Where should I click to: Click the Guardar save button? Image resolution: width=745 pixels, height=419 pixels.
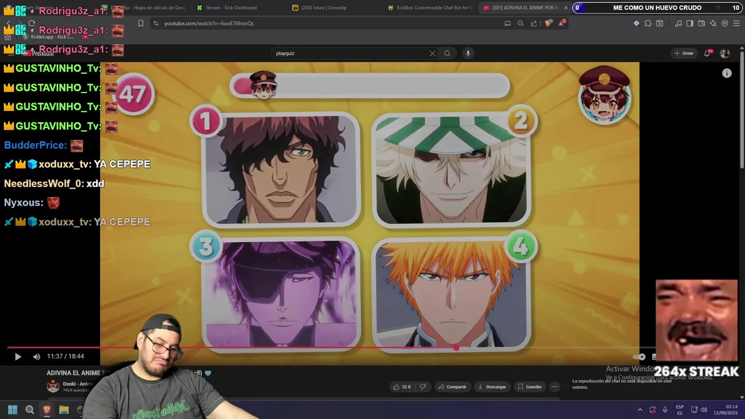[530, 386]
